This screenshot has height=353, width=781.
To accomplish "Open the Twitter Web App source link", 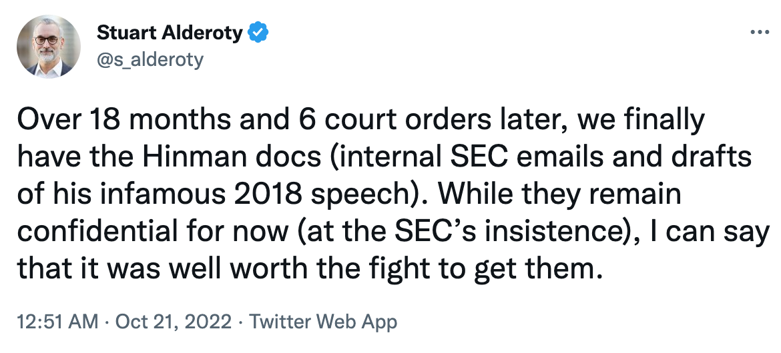I will [323, 322].
